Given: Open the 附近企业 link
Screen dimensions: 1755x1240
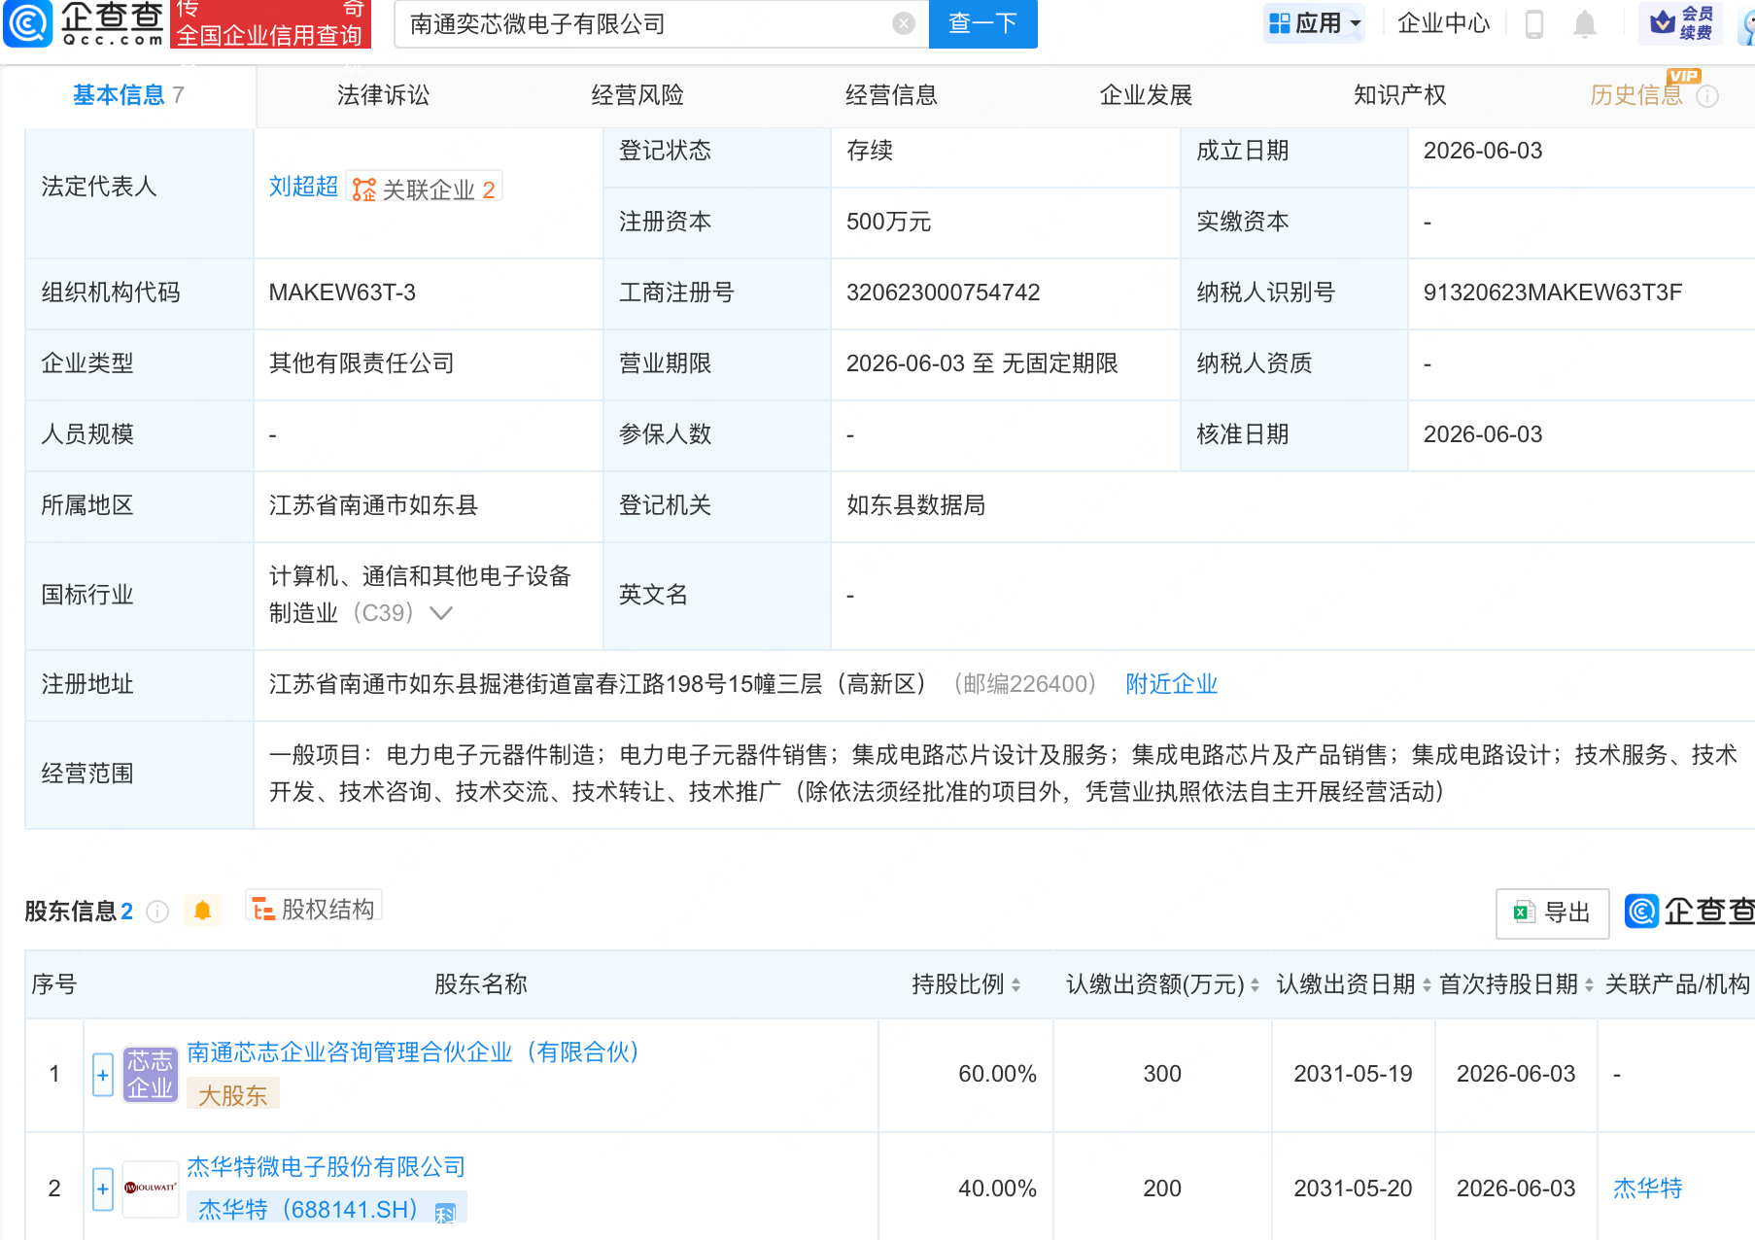Looking at the screenshot, I should pos(1171,684).
